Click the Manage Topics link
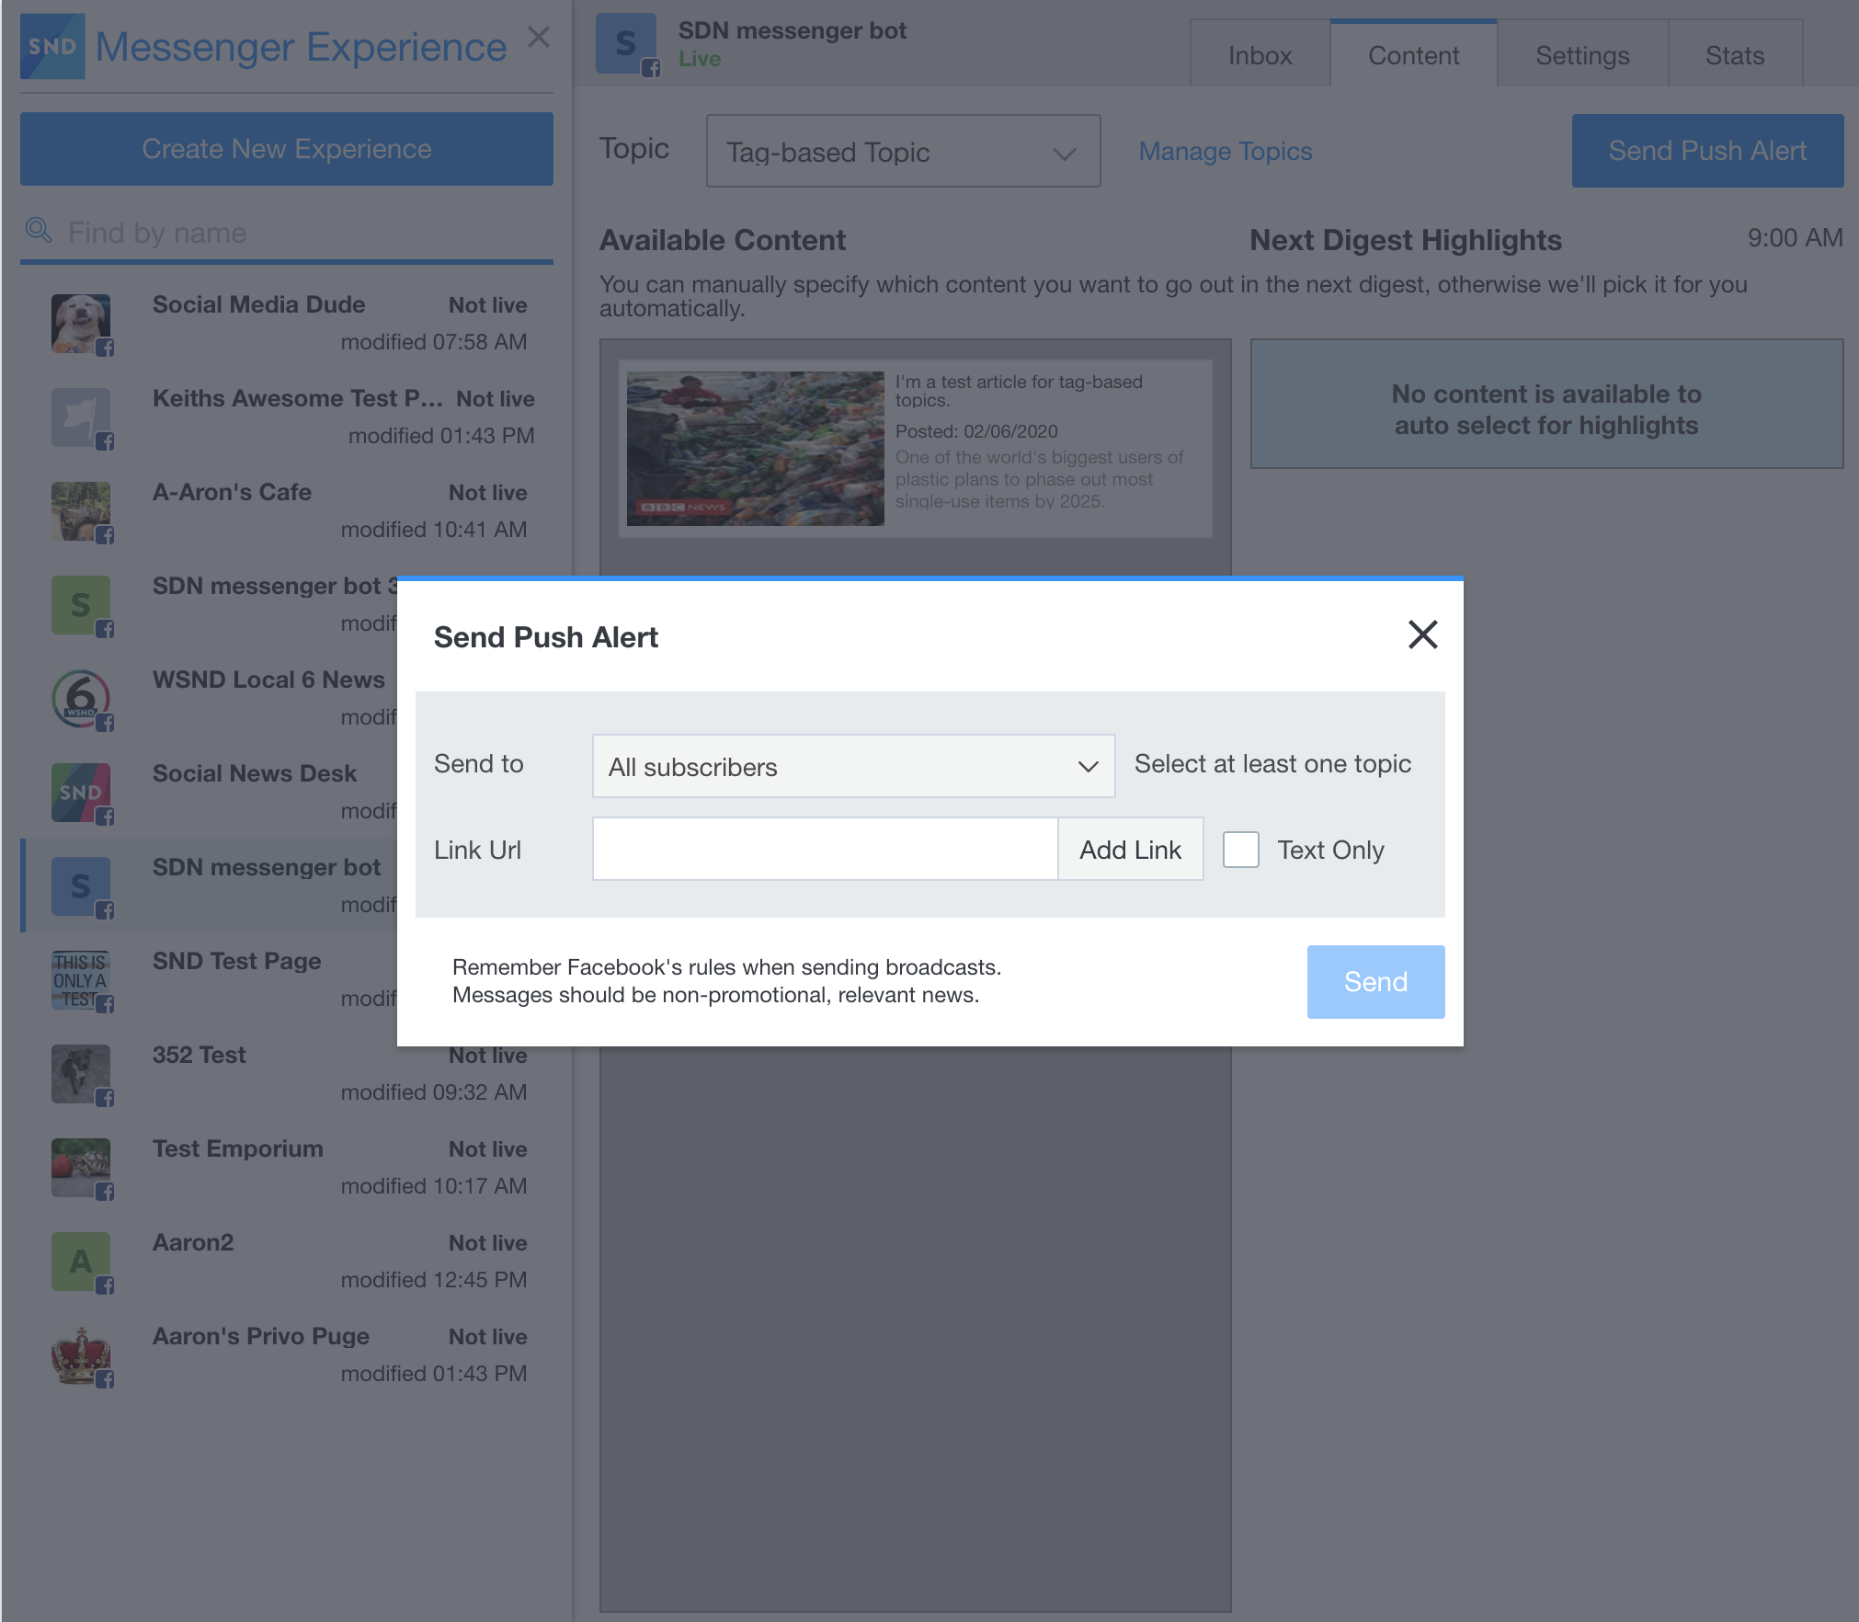1859x1622 pixels. click(1226, 151)
